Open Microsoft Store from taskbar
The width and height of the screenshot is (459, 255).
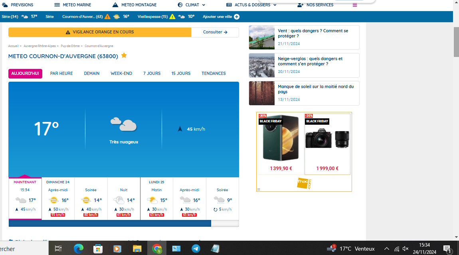coord(98,249)
